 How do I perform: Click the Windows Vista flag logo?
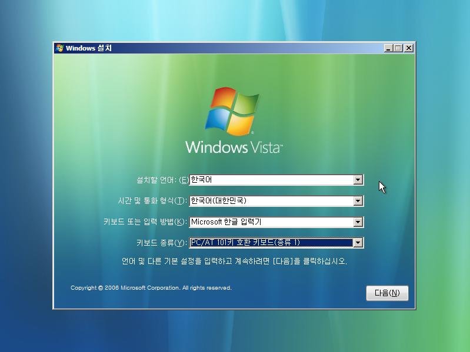click(232, 110)
